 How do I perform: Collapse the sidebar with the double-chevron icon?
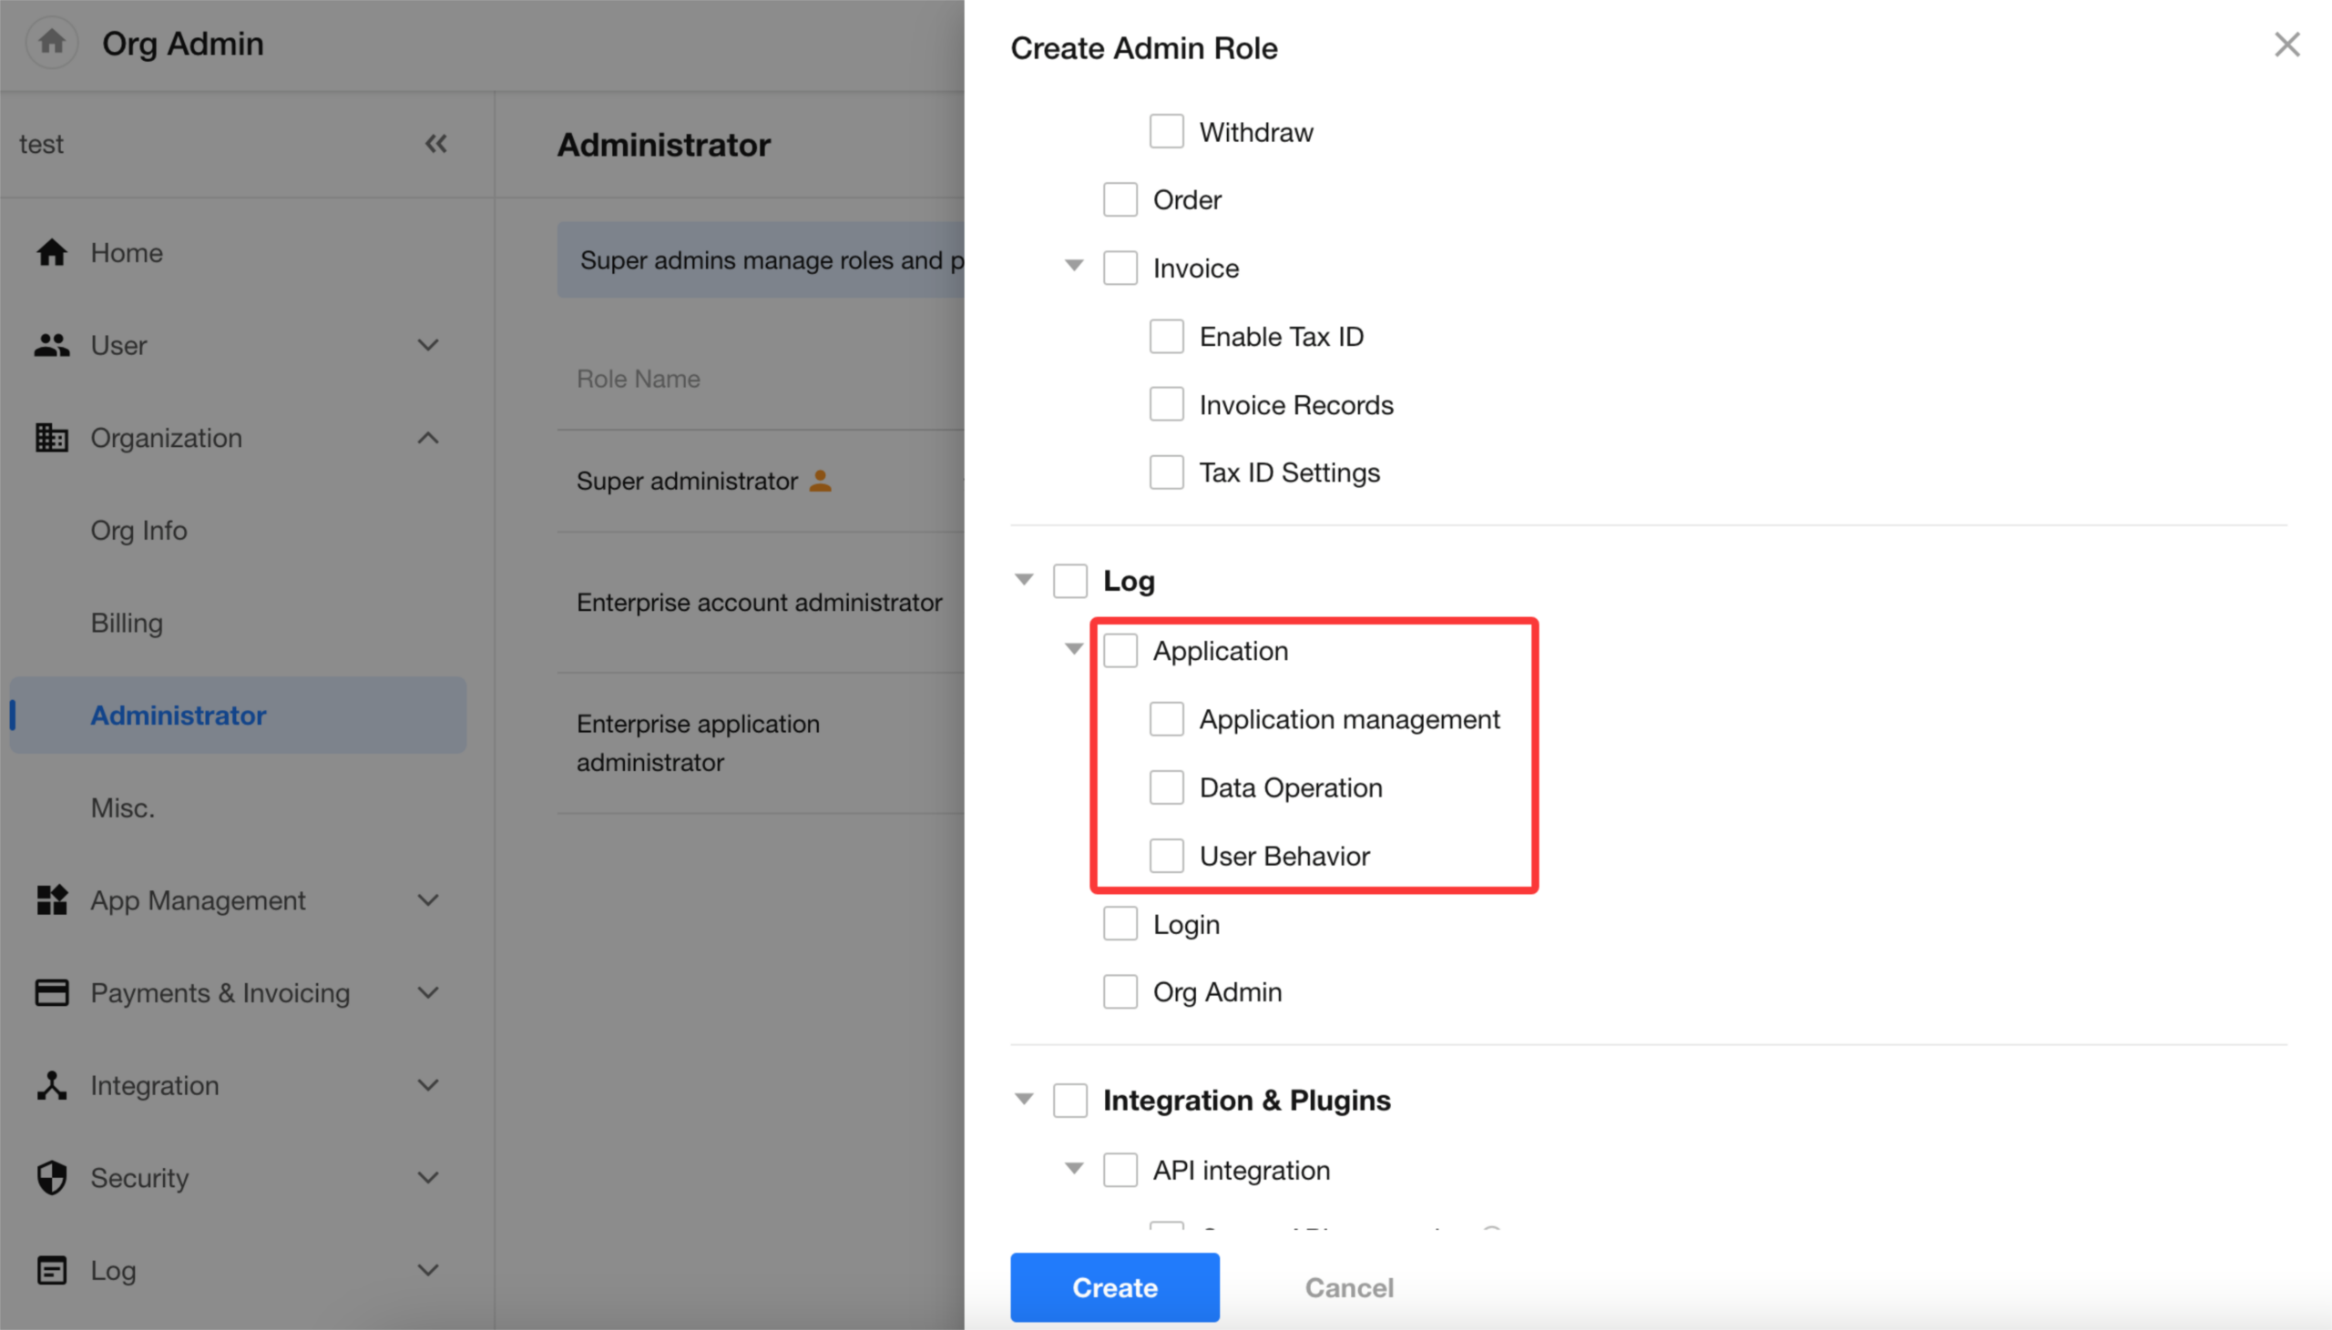435,144
